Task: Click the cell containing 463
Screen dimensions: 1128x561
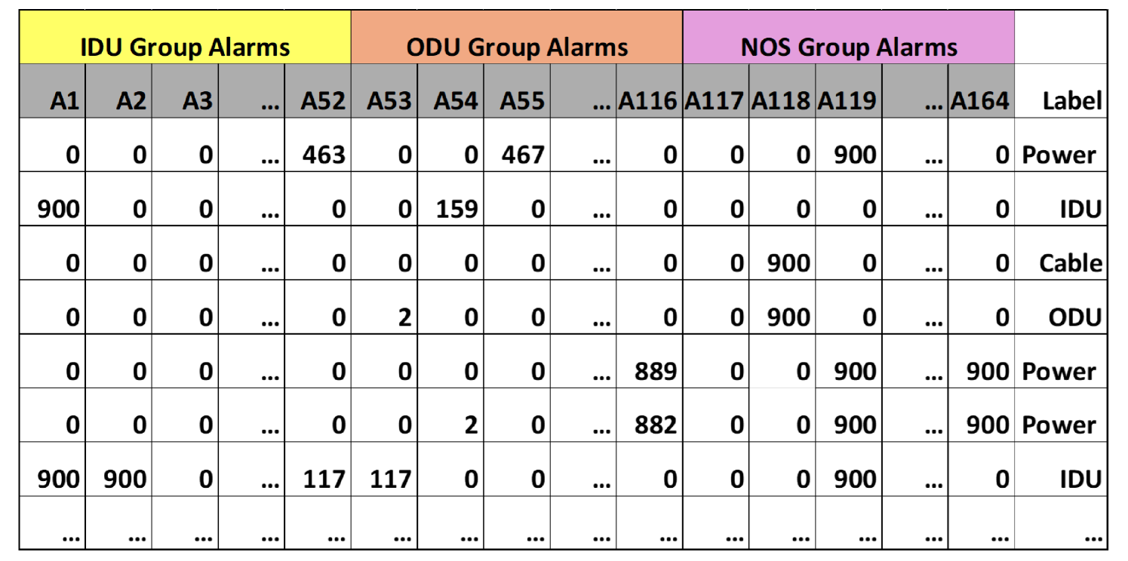Action: click(324, 155)
